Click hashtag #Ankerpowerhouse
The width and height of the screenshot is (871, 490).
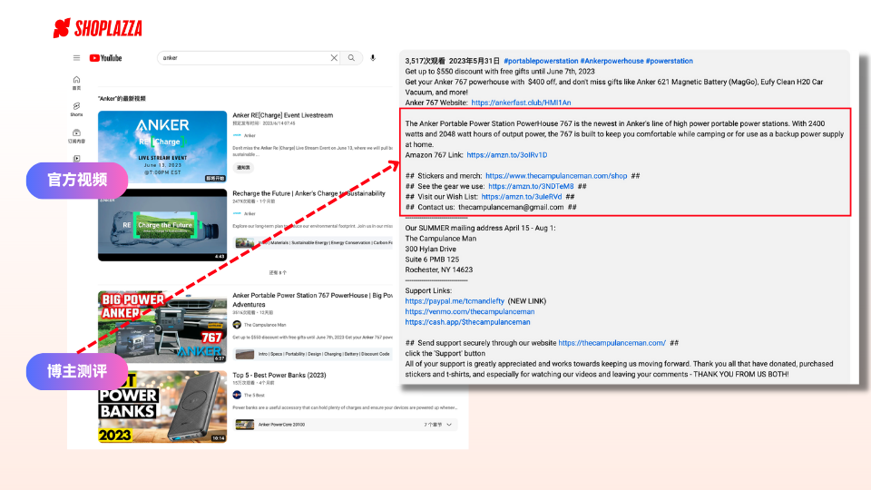tap(612, 61)
